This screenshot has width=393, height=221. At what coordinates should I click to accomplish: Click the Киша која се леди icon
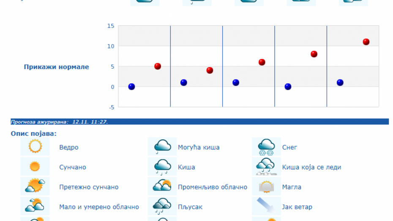click(x=266, y=167)
